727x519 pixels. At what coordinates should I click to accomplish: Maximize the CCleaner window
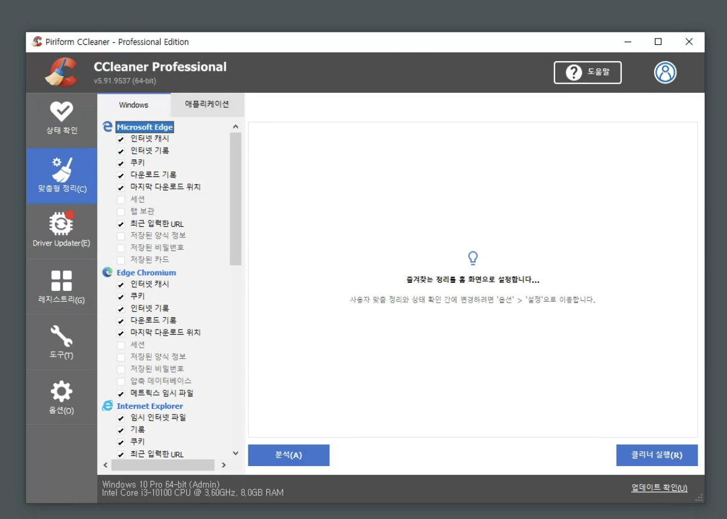tap(658, 42)
